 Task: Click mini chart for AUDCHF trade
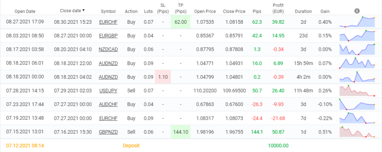[x=357, y=104]
